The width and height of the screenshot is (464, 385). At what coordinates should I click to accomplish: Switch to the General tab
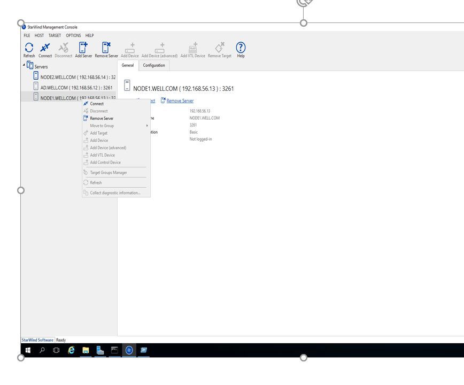[x=128, y=65]
